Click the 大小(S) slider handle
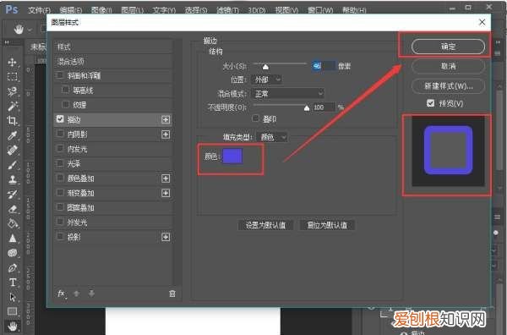 (x=265, y=67)
